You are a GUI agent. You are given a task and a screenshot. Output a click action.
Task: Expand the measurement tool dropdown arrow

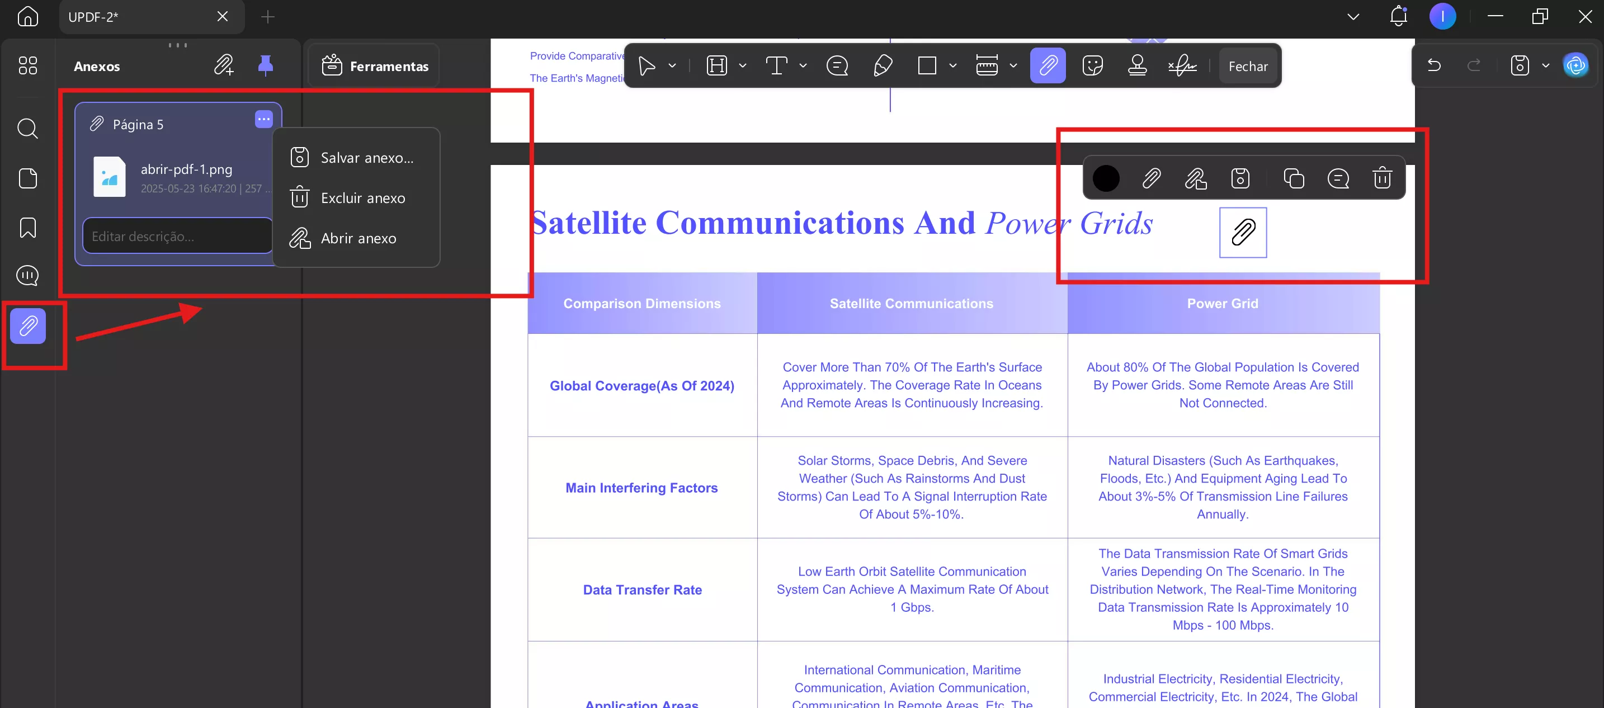(1013, 65)
